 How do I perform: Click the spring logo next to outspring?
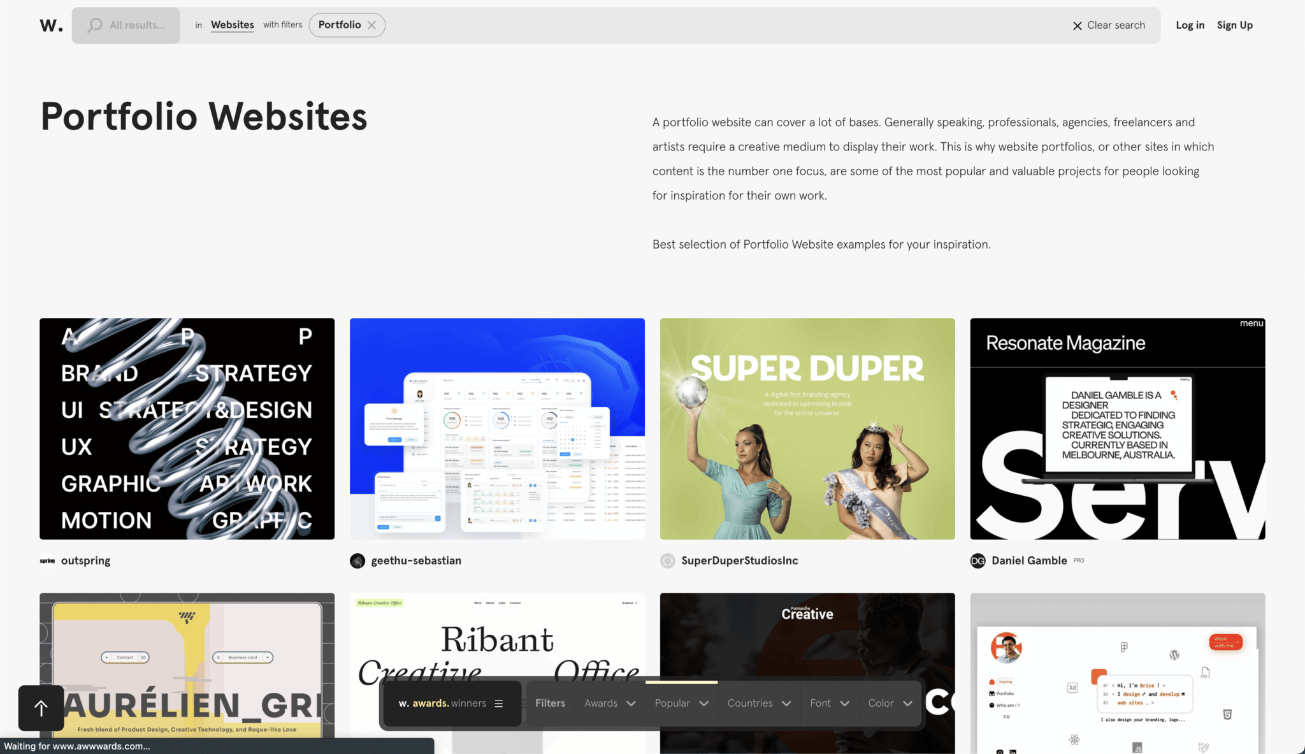47,561
